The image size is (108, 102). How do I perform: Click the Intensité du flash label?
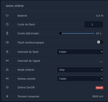28,52
